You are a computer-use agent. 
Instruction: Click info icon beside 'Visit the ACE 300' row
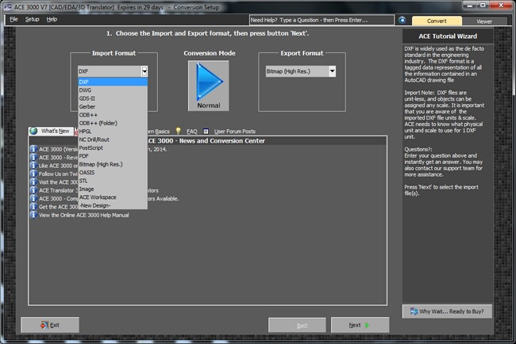pyautogui.click(x=33, y=182)
